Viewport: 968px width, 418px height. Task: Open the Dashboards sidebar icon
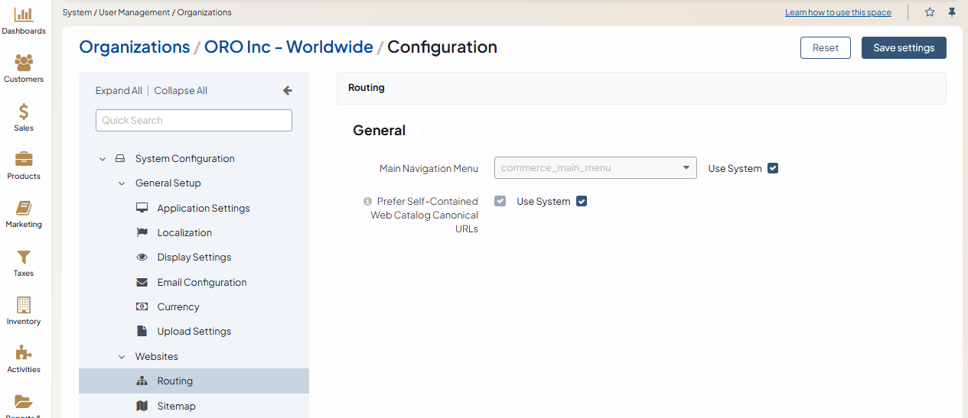(24, 15)
